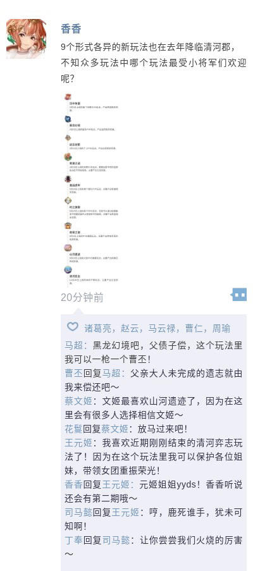Image resolution: width=253 pixels, height=571 pixels.
Task: Tap the 20分钟前 timestamp
Action: tap(82, 298)
